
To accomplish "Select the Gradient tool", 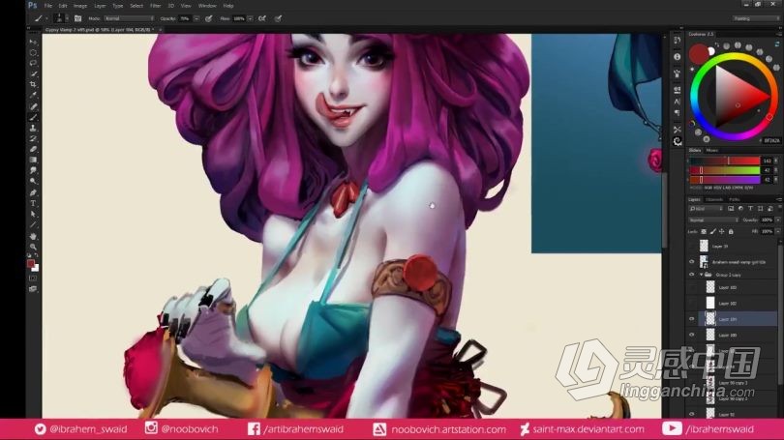I will click(33, 160).
